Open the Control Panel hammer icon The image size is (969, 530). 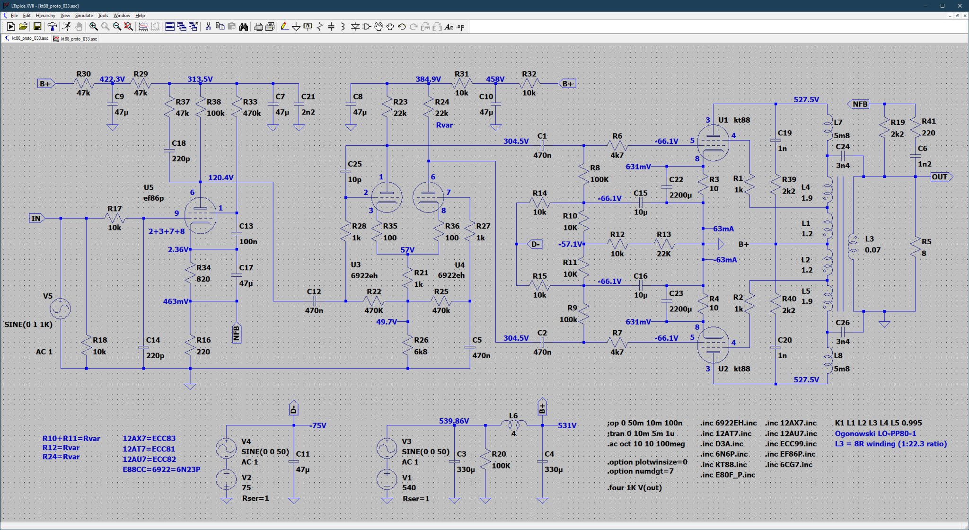(x=52, y=27)
